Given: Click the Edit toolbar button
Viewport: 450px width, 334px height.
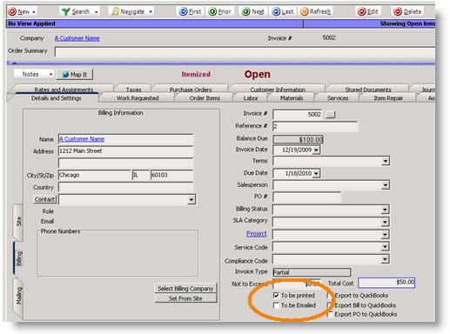Looking at the screenshot, I should coord(368,11).
